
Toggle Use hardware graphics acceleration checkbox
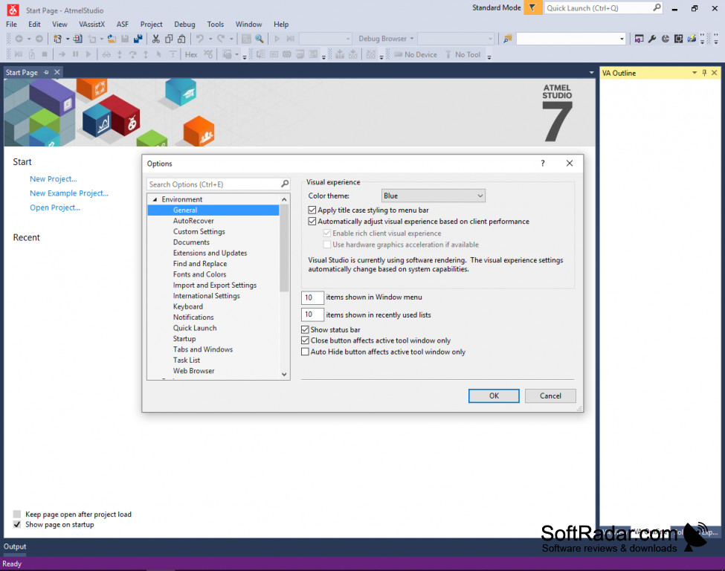point(327,245)
